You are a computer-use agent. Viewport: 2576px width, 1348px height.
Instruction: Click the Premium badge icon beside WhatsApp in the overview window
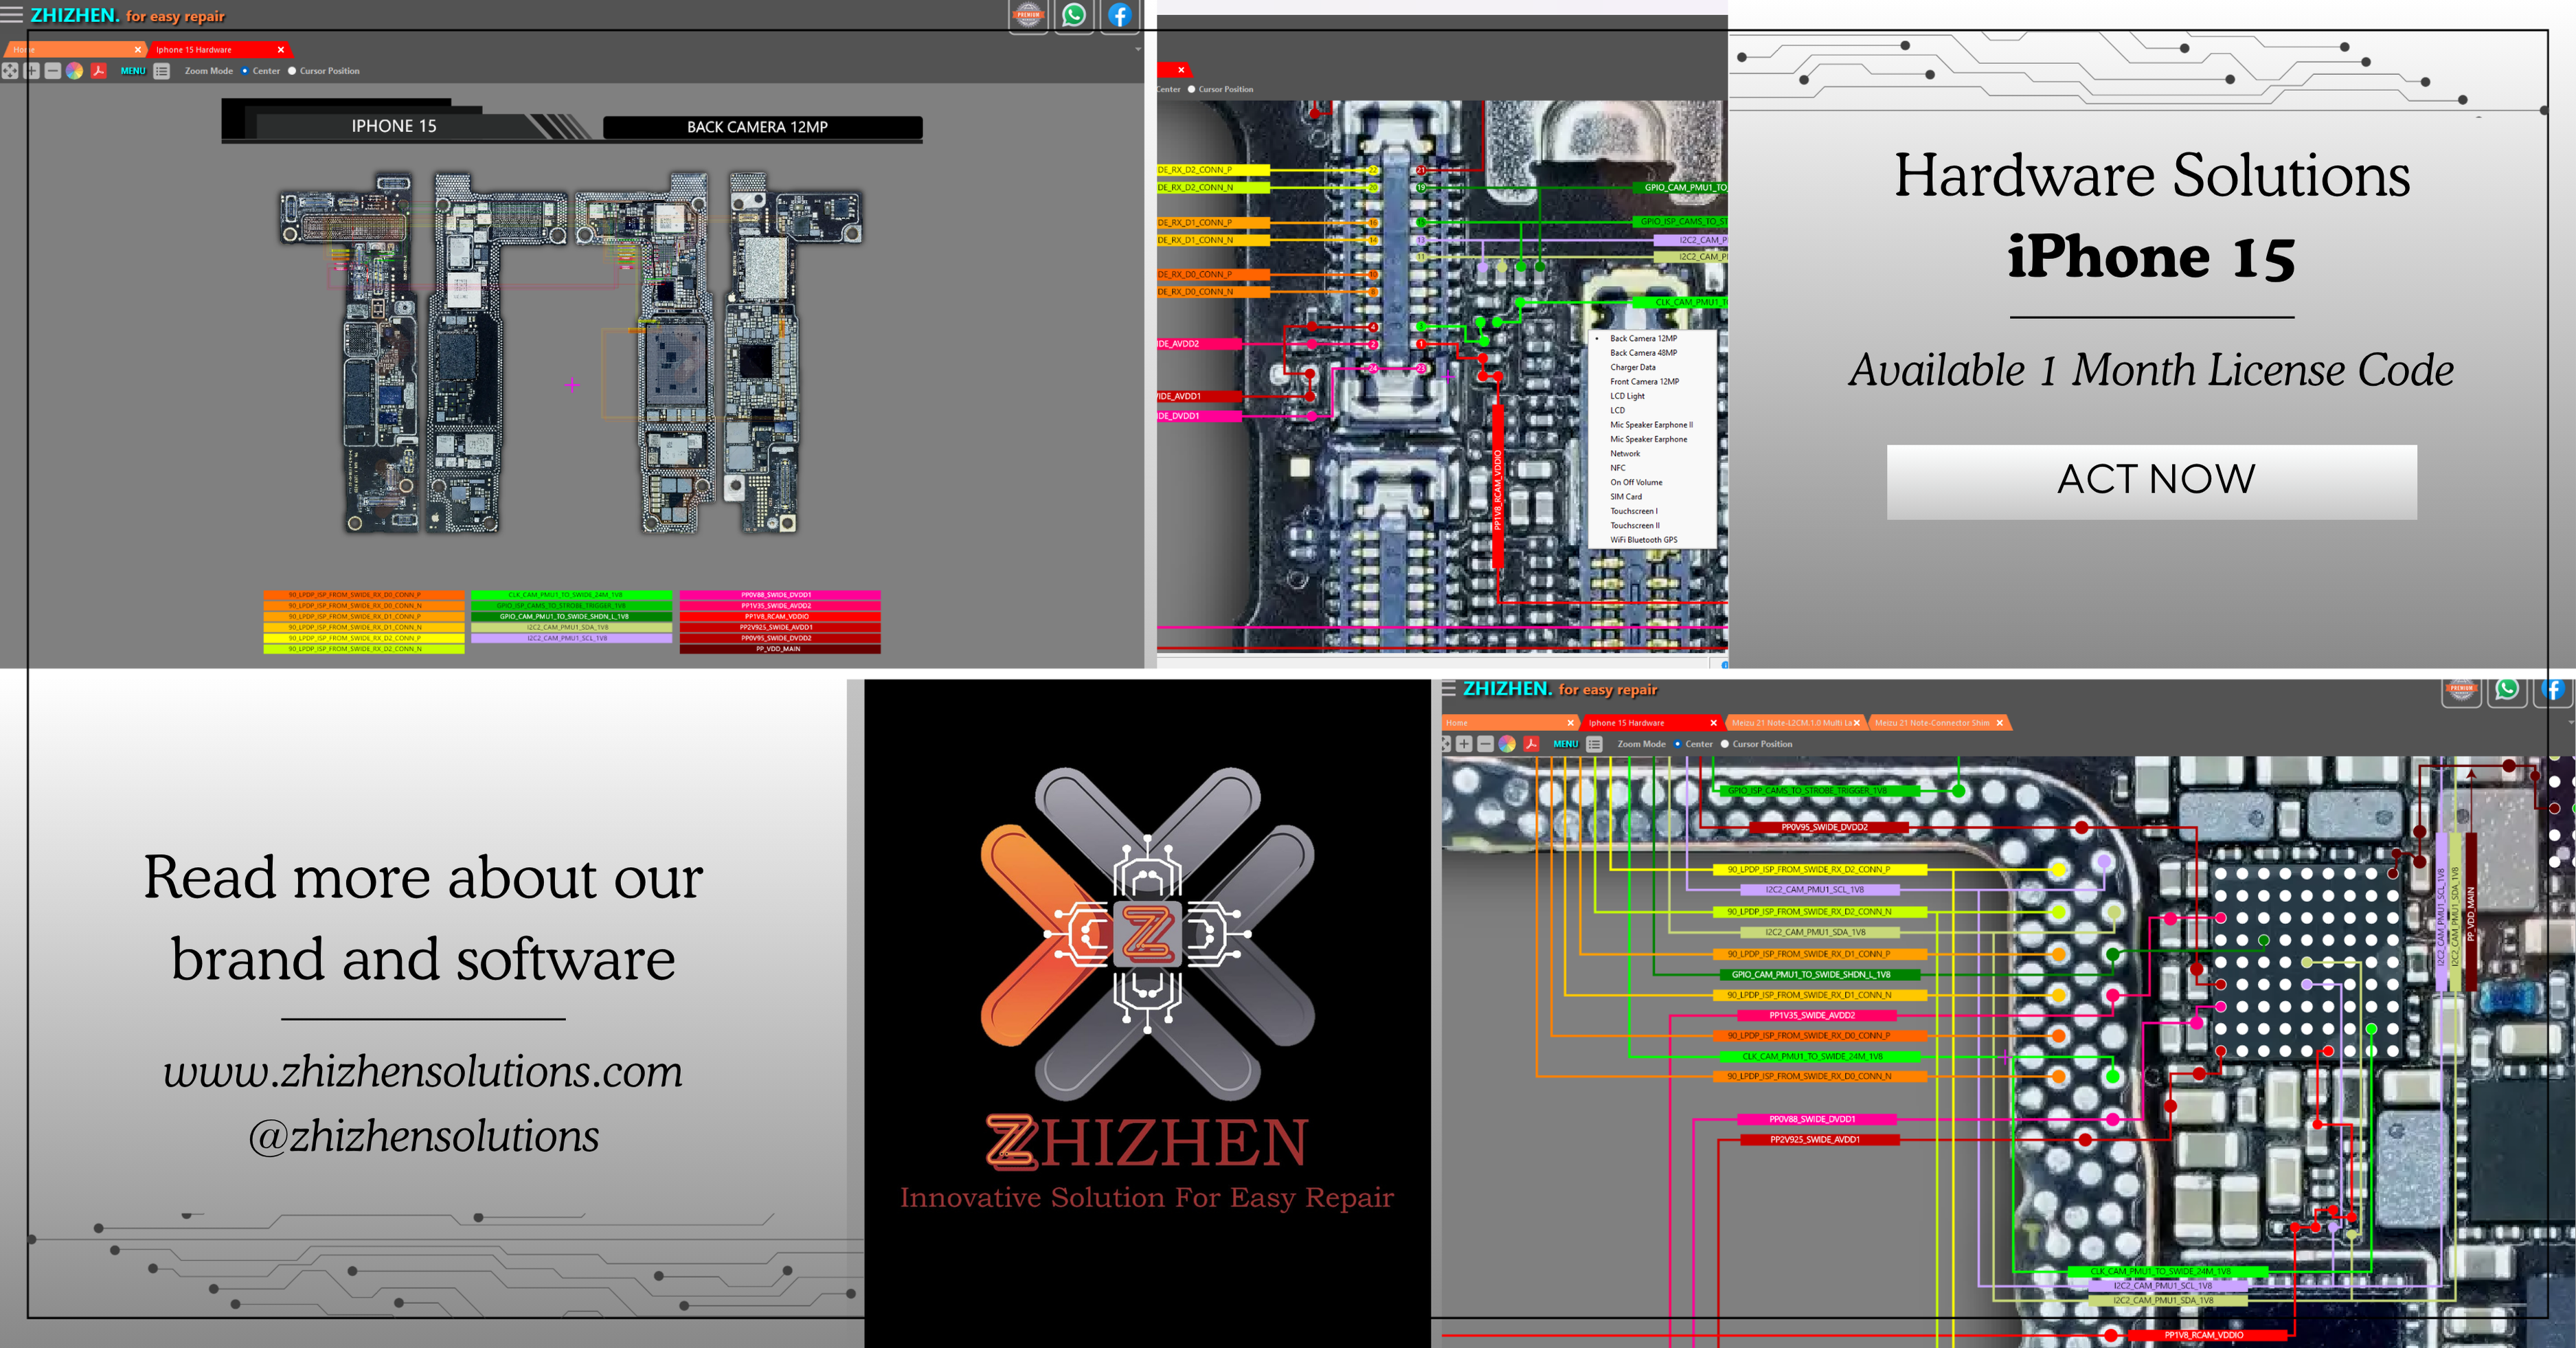tap(1028, 15)
